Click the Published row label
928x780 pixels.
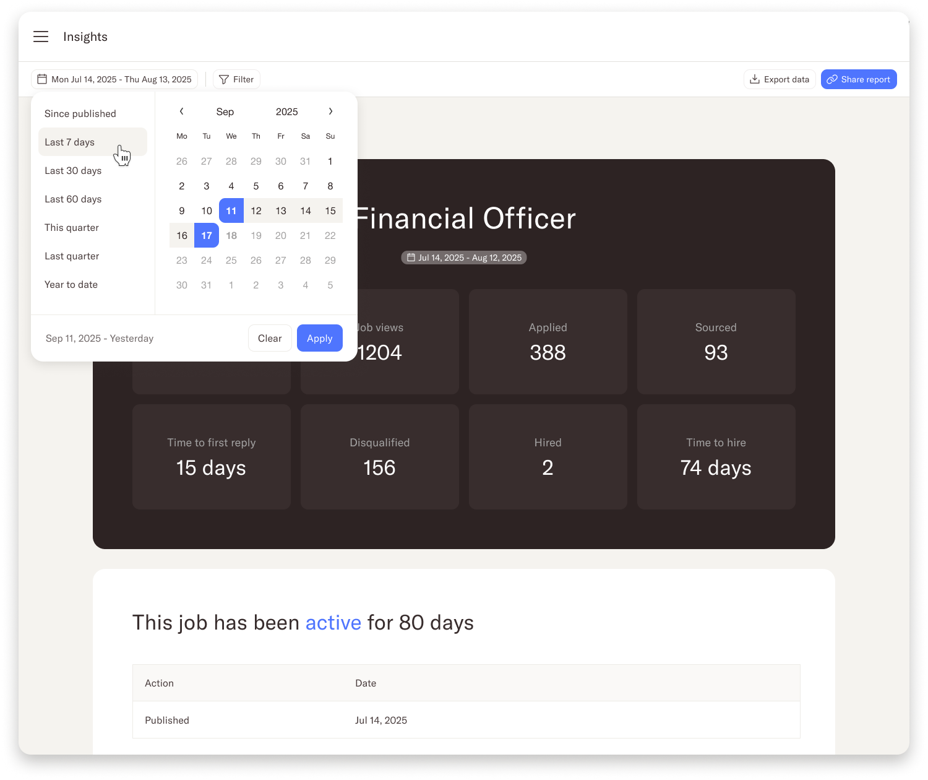click(167, 720)
